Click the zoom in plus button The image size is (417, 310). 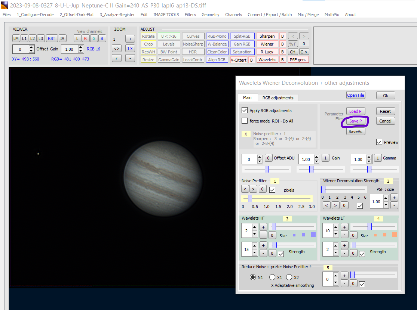(130, 39)
